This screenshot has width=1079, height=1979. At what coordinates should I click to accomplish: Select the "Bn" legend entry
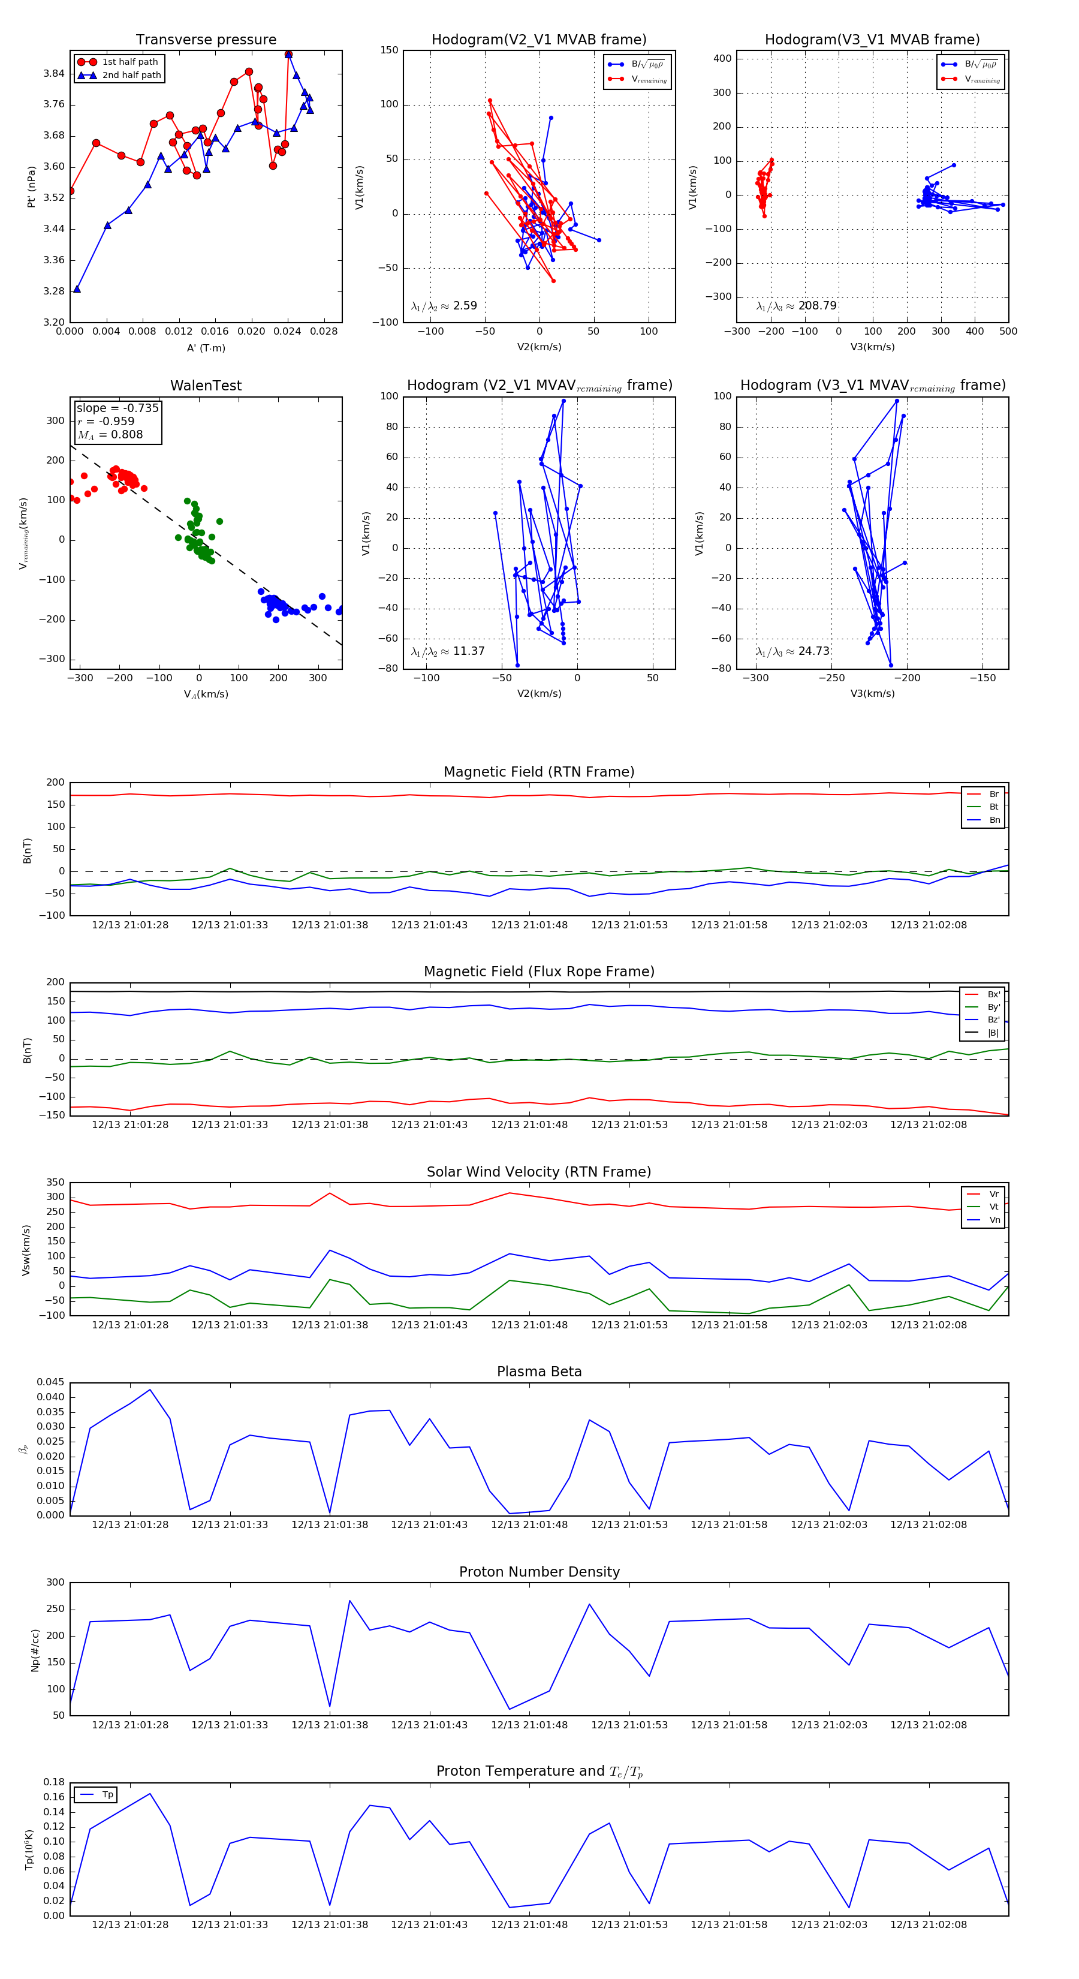pyautogui.click(x=983, y=820)
